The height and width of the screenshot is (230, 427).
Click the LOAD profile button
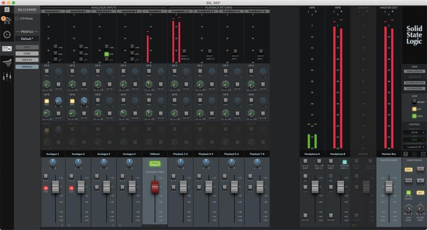coord(27,53)
